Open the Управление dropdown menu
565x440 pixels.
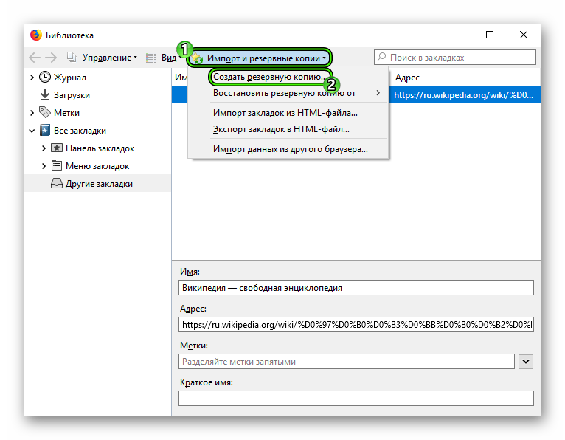click(x=110, y=58)
